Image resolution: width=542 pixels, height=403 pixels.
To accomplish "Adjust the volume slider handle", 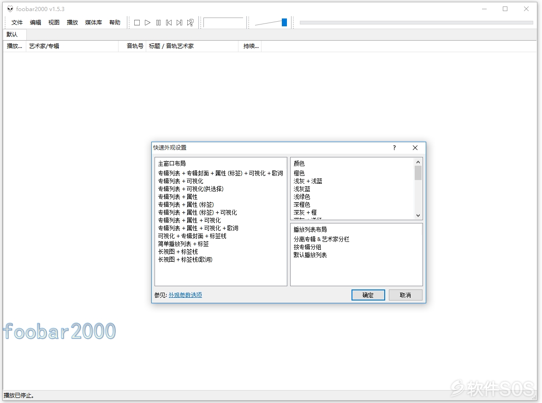I will [284, 23].
